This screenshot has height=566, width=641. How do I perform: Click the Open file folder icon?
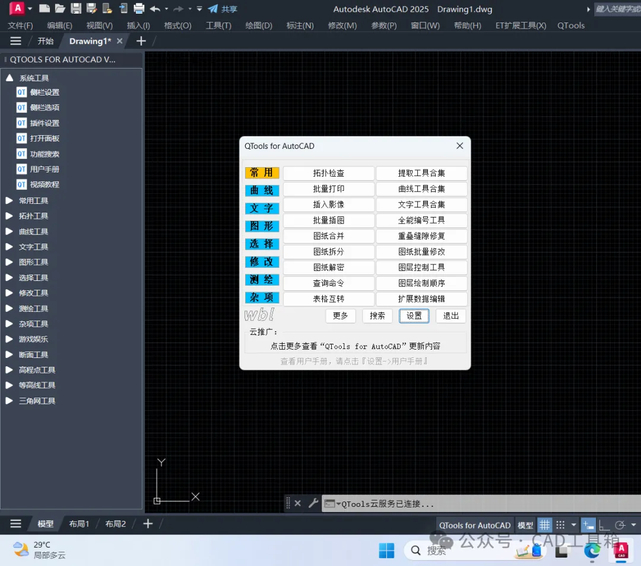point(60,8)
